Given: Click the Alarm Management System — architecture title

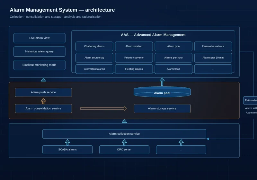Looking at the screenshot, I should click(62, 10).
